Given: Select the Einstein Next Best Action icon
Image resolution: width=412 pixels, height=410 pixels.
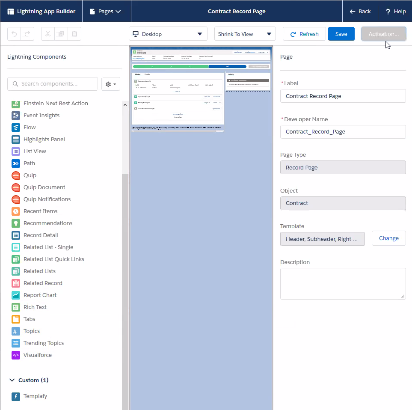Looking at the screenshot, I should pyautogui.click(x=16, y=104).
